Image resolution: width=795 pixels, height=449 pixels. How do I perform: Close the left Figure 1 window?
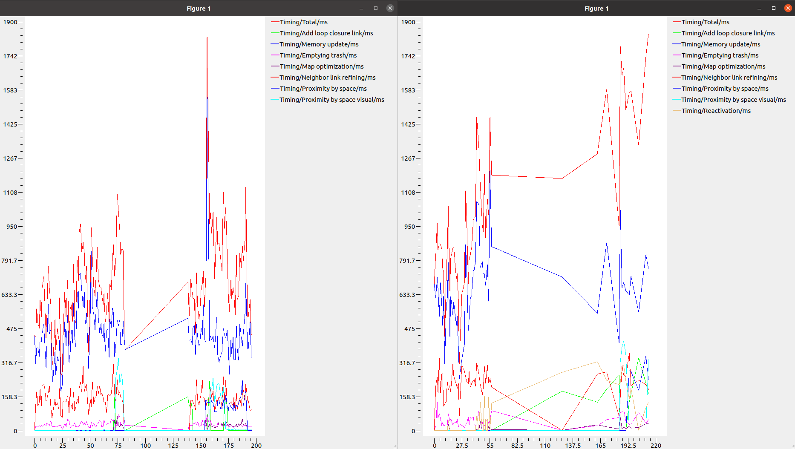[x=390, y=8]
